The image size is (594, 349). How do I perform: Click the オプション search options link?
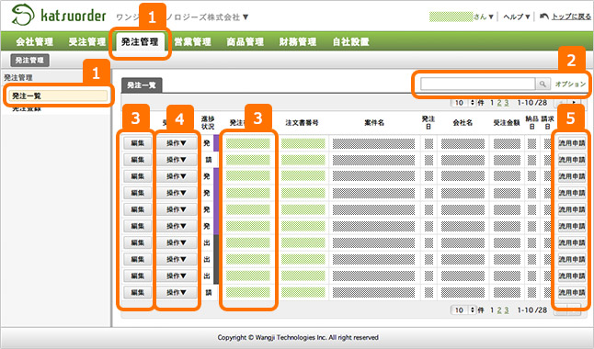click(570, 84)
